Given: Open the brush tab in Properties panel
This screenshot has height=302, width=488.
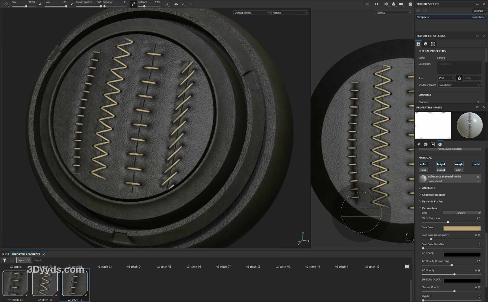Looking at the screenshot, I should (419, 144).
